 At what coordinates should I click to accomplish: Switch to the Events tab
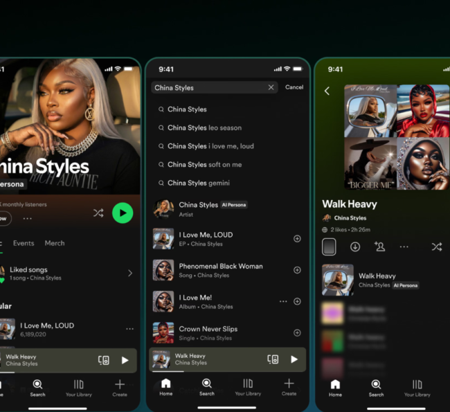[x=24, y=243]
